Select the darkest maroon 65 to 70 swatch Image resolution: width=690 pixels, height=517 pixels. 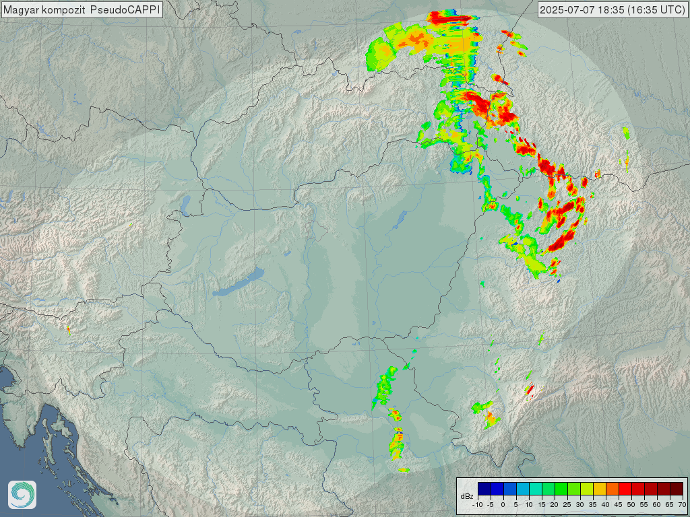(x=677, y=489)
